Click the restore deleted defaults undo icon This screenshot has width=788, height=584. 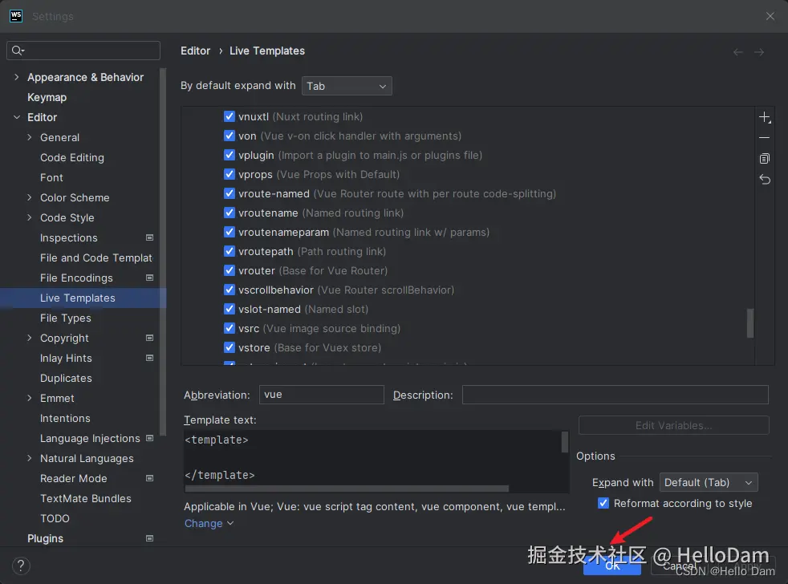[765, 180]
